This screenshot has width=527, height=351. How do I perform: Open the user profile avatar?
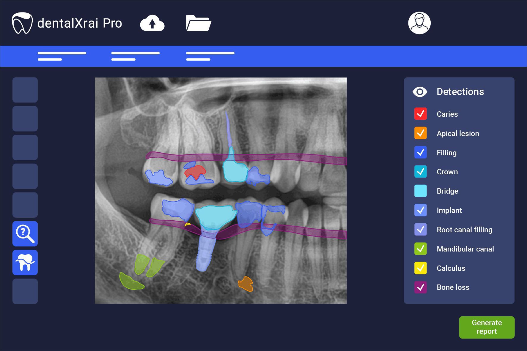[x=419, y=23]
